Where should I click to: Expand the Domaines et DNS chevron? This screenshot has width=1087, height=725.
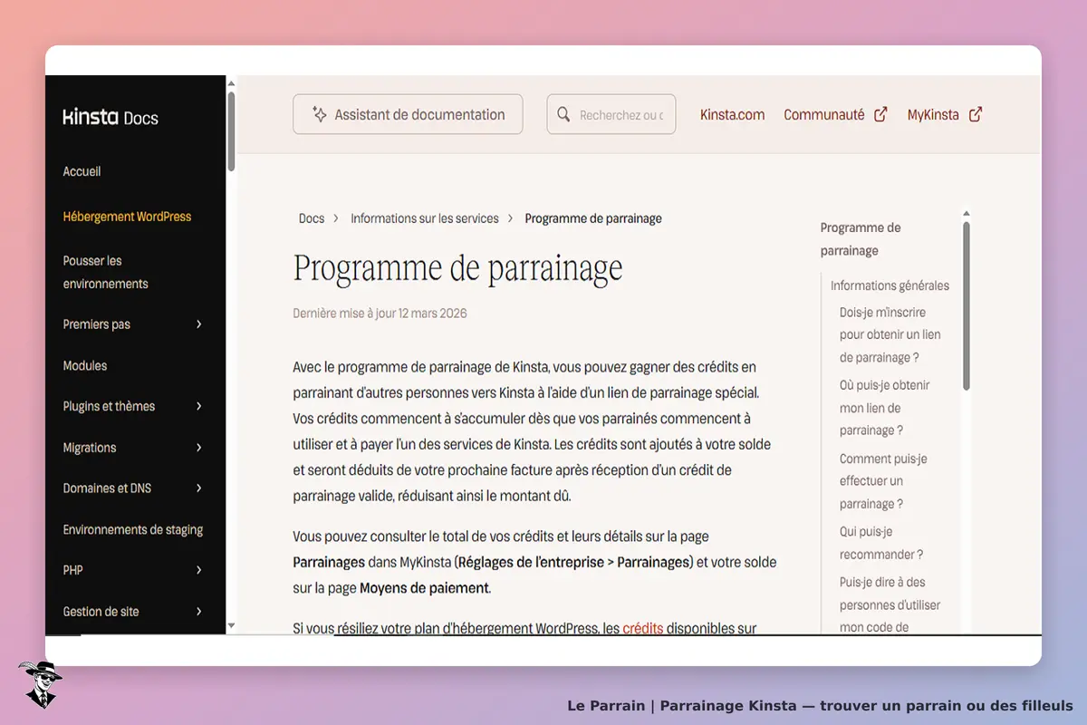click(199, 488)
